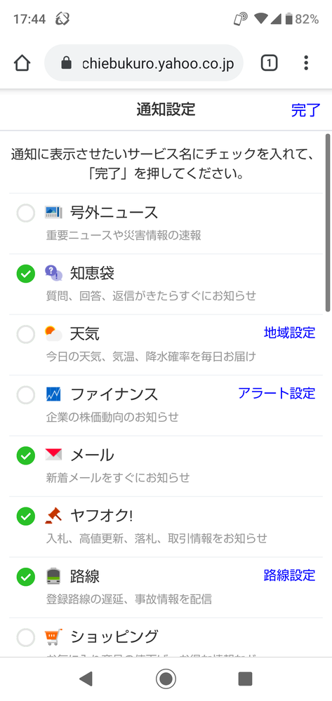Tap the Android back navigation button
This screenshot has height=701, width=332.
coord(86,679)
